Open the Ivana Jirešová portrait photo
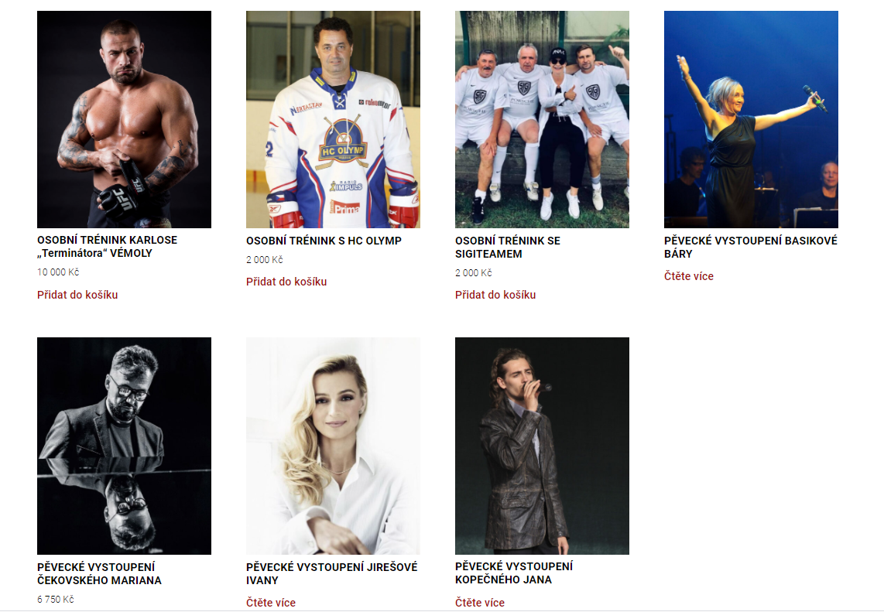The height and width of the screenshot is (612, 884). [333, 446]
